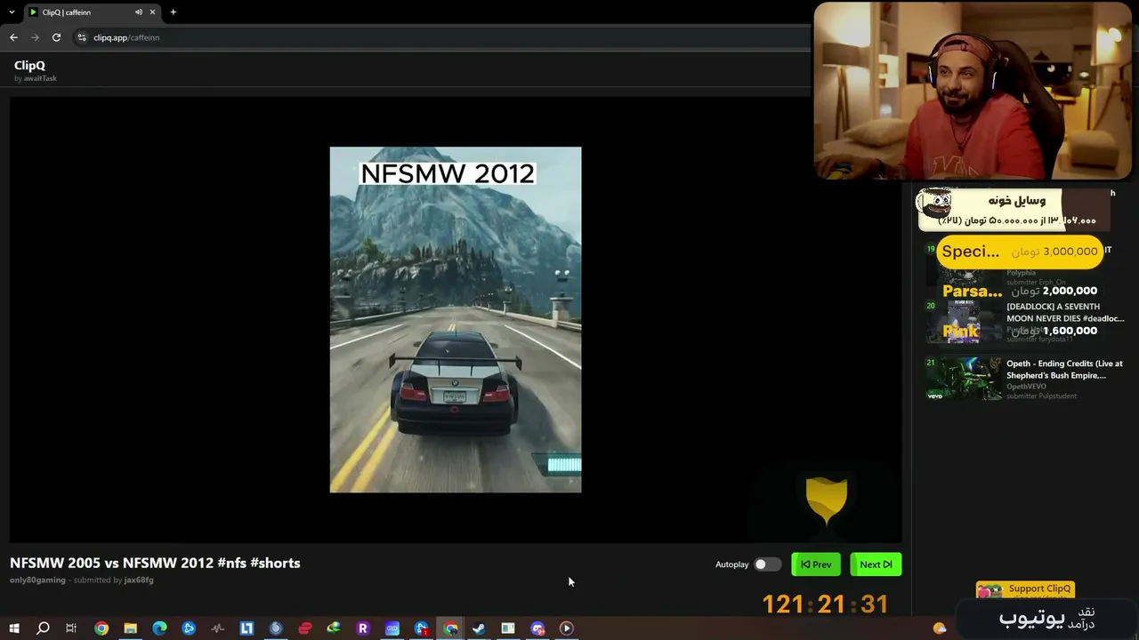Click the clip title NFSMW 2005 vs NFSMW 2012
Screen dimensions: 1139x640
[x=155, y=563]
